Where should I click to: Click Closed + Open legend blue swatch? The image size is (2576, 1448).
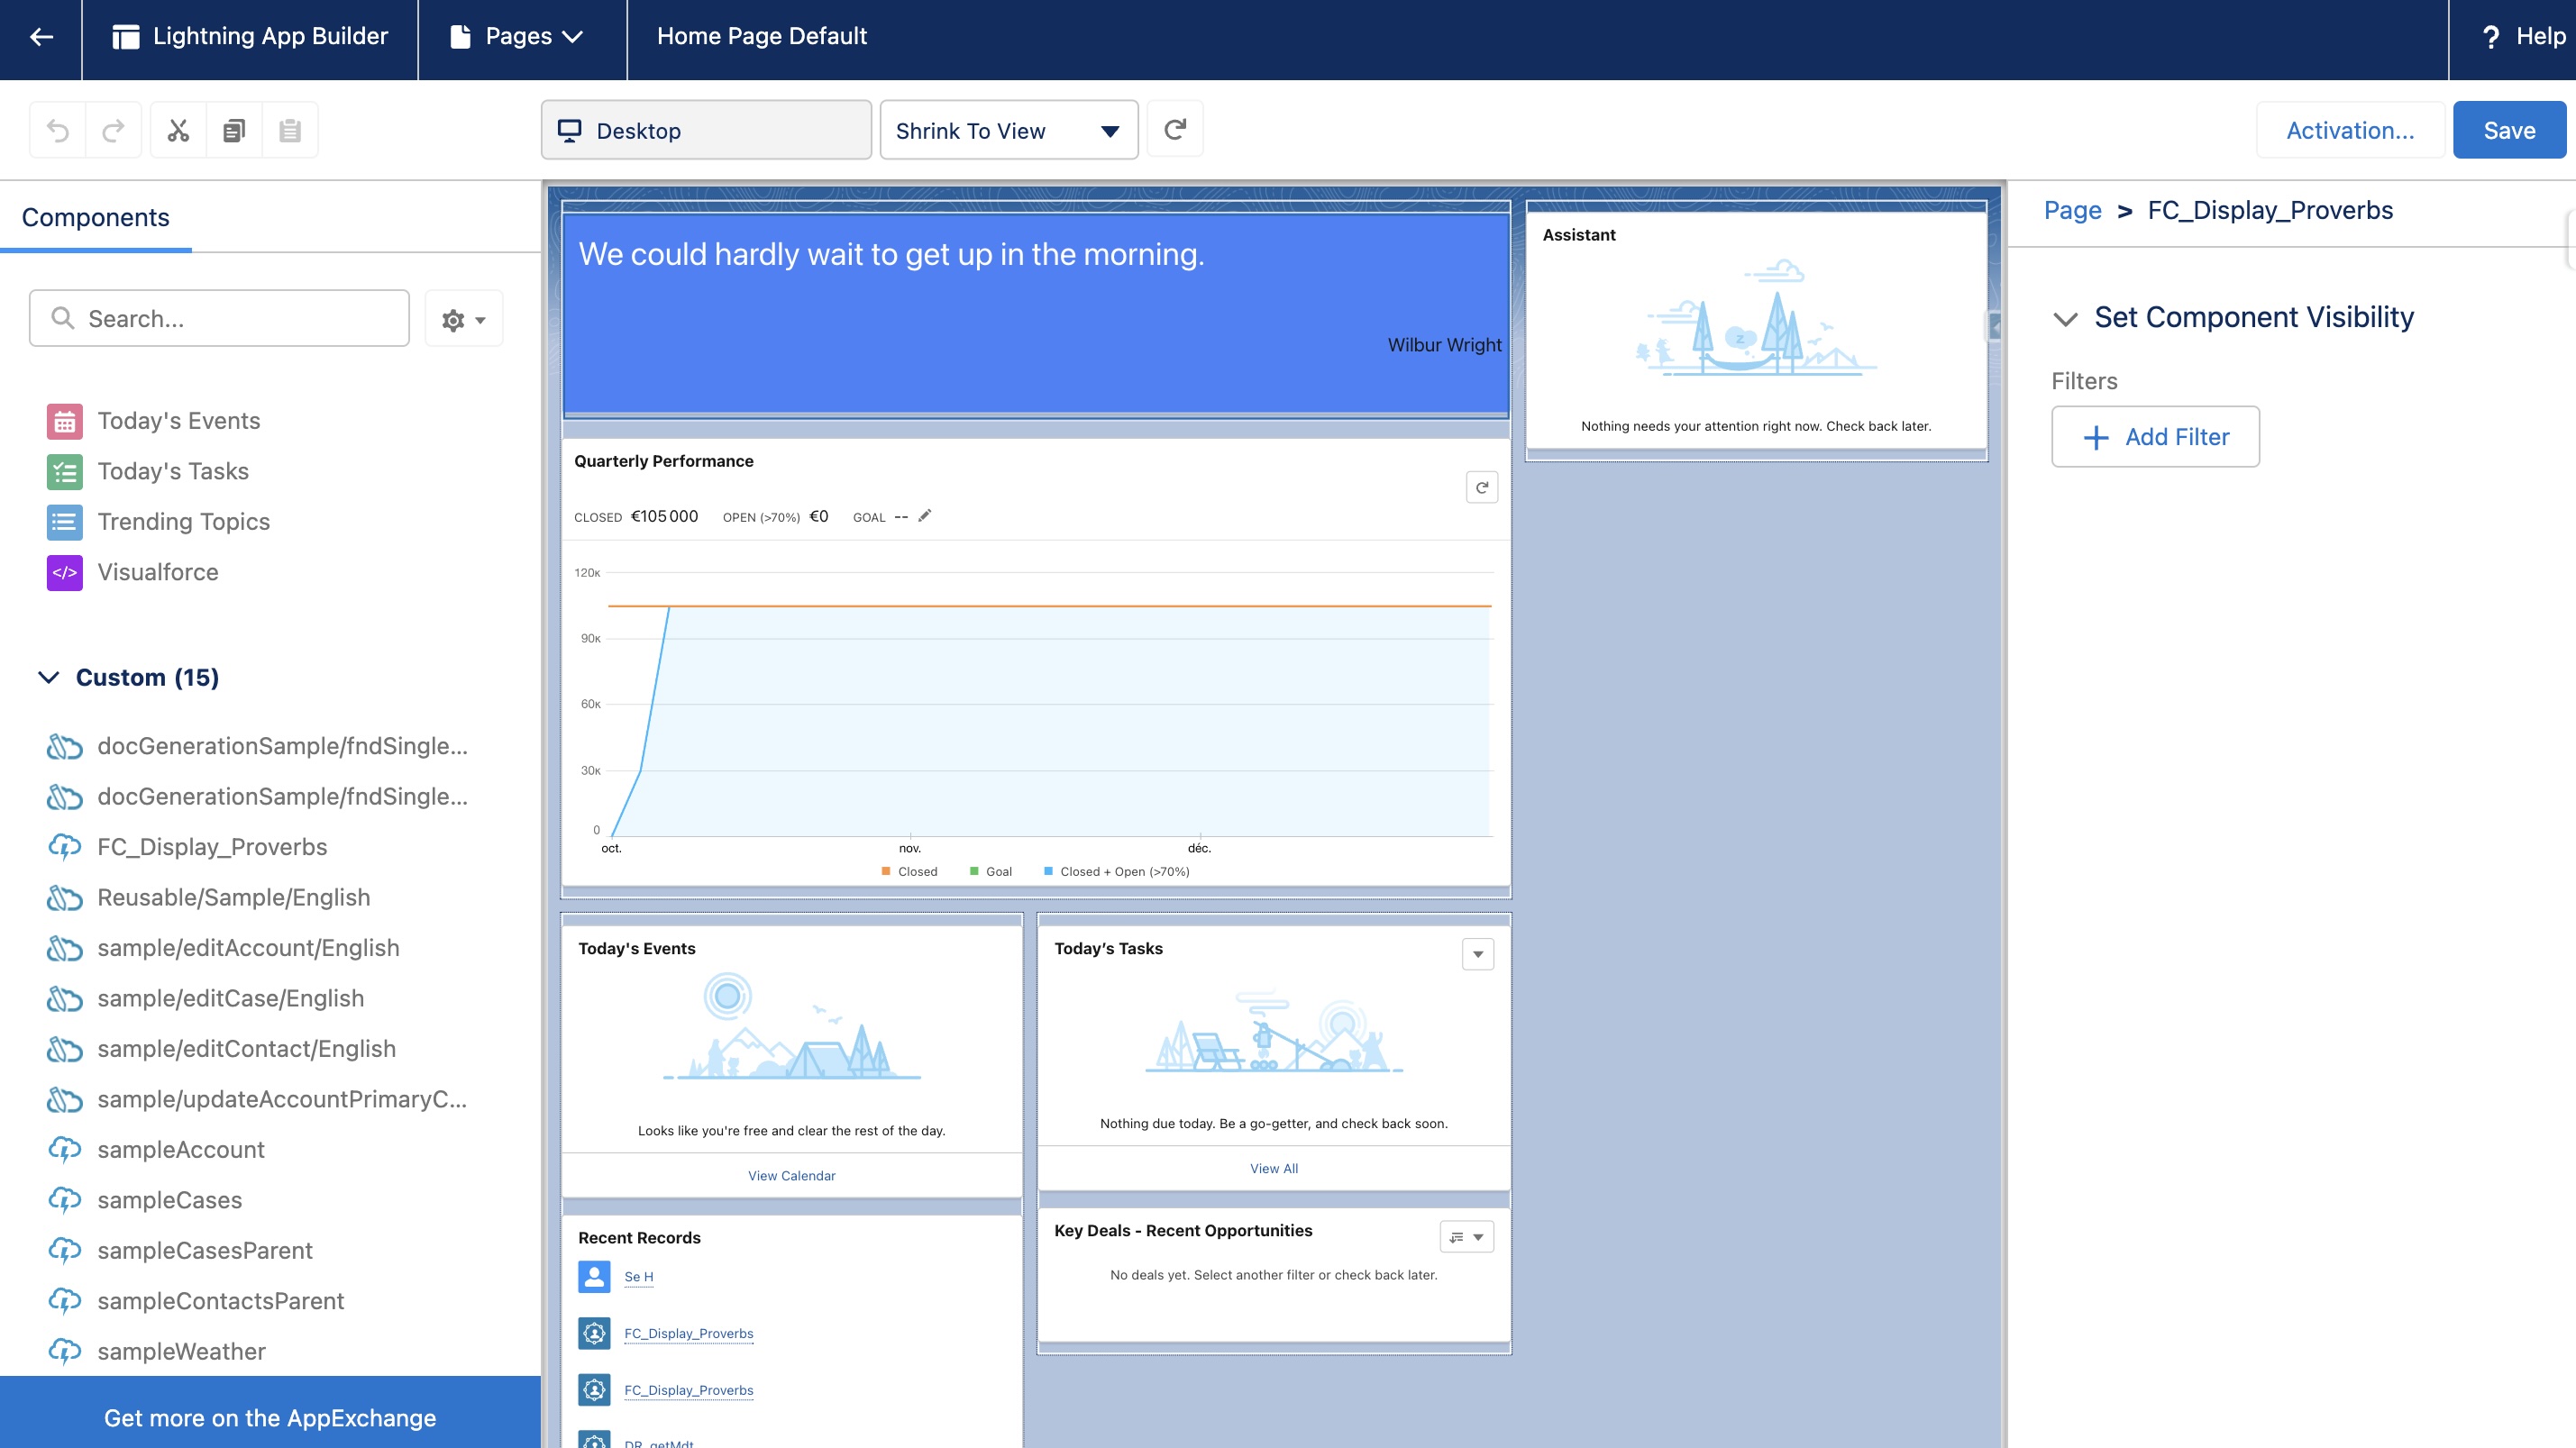pyautogui.click(x=1048, y=871)
